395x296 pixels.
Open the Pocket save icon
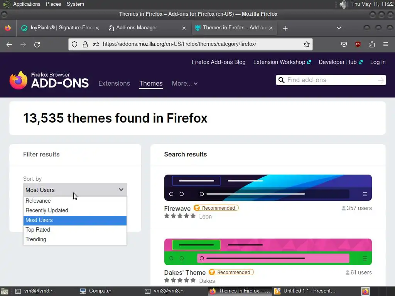[344, 45]
